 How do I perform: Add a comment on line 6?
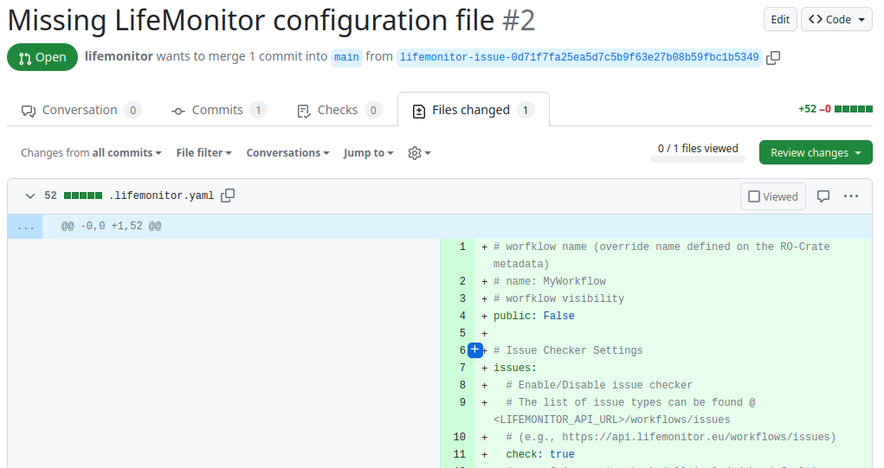pos(475,349)
